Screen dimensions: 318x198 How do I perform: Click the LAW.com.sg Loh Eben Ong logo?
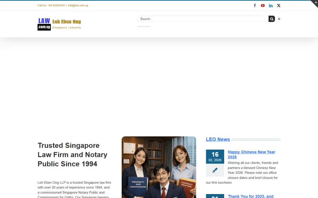click(59, 24)
